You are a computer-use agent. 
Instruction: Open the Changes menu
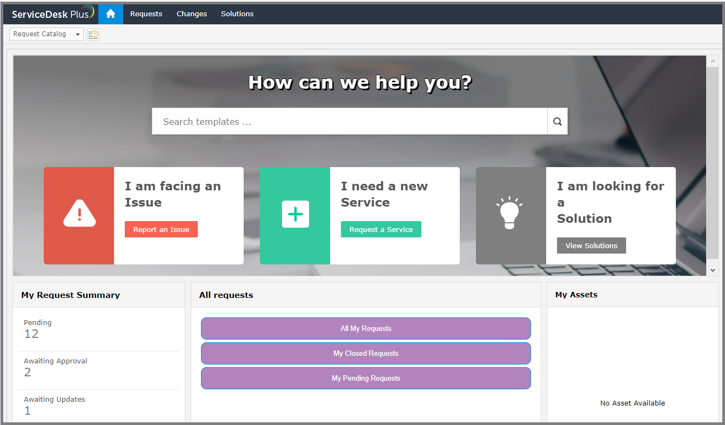pyautogui.click(x=192, y=14)
